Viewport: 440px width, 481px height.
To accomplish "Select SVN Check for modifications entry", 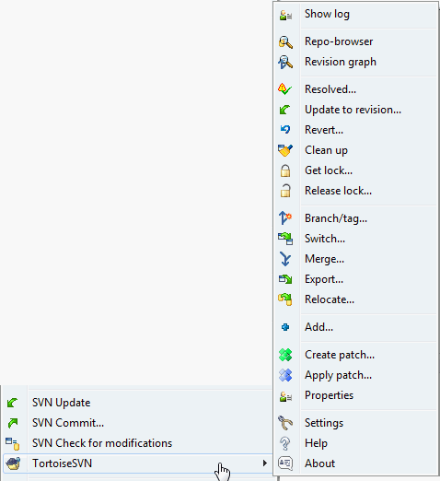I will click(137, 443).
